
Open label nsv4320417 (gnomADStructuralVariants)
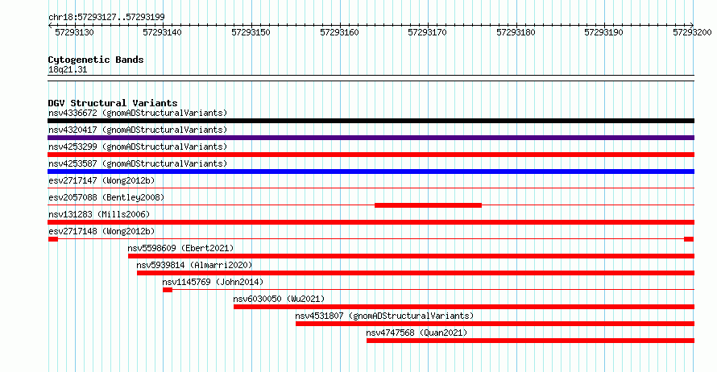coord(138,130)
